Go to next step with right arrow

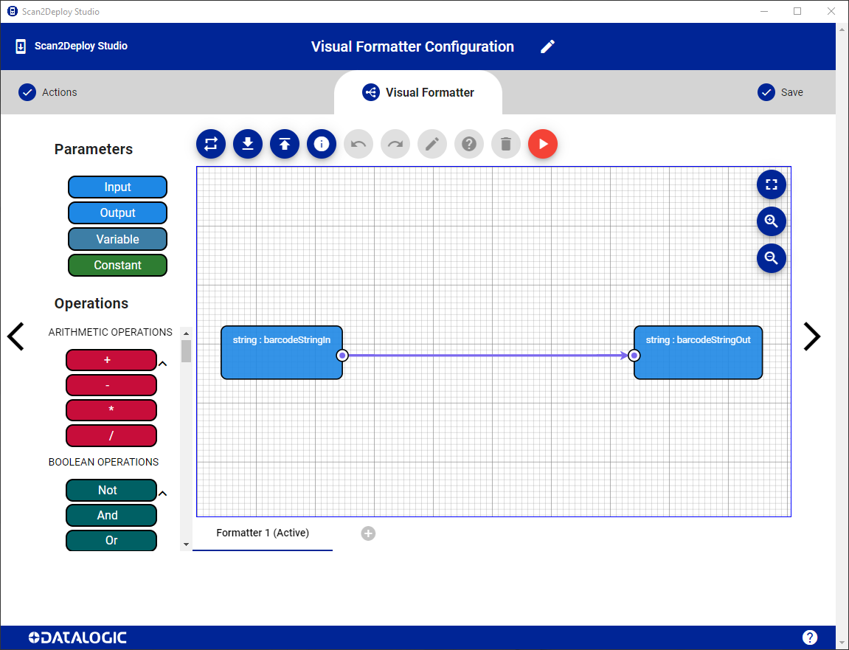[x=811, y=336]
